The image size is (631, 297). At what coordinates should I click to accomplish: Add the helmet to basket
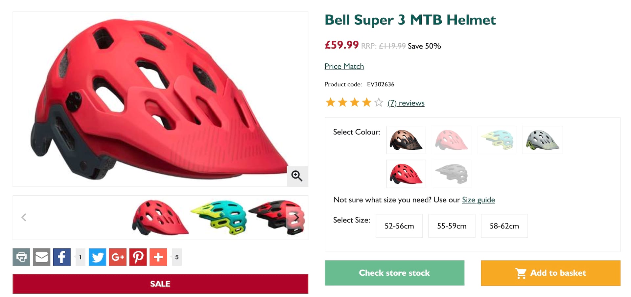click(550, 273)
